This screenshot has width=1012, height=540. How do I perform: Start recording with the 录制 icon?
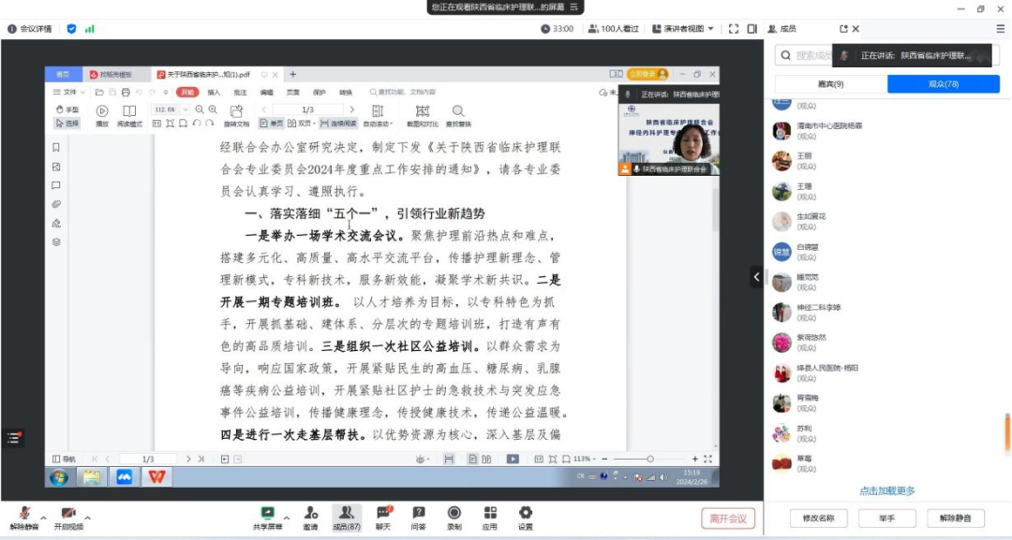[x=454, y=518]
